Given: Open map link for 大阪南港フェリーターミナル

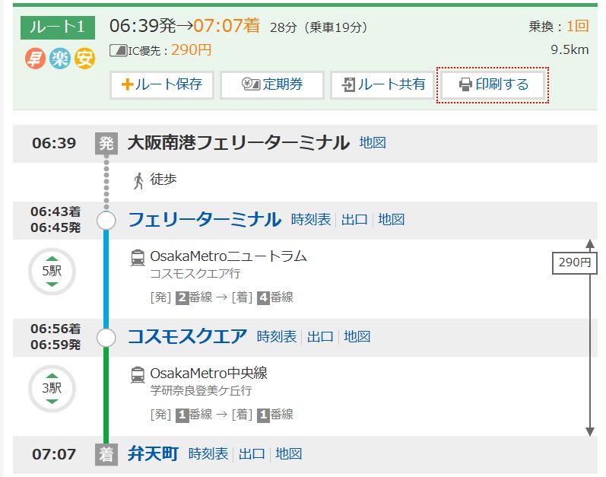Looking at the screenshot, I should [373, 142].
